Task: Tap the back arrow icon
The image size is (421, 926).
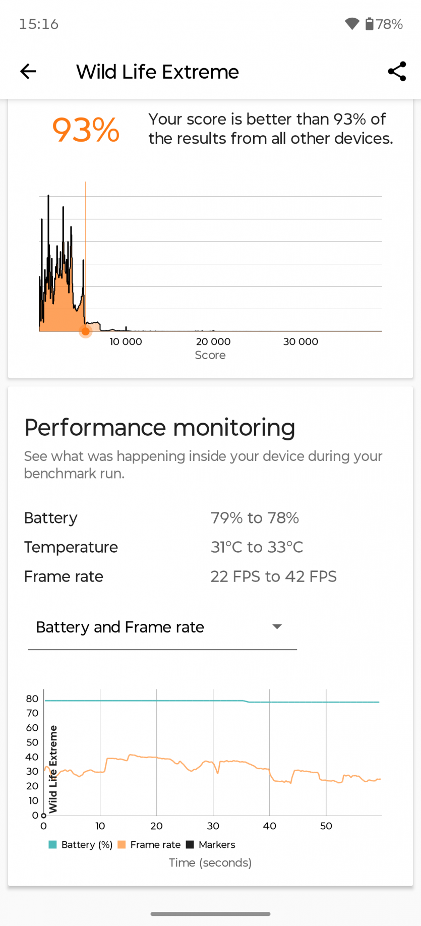Action: click(28, 72)
